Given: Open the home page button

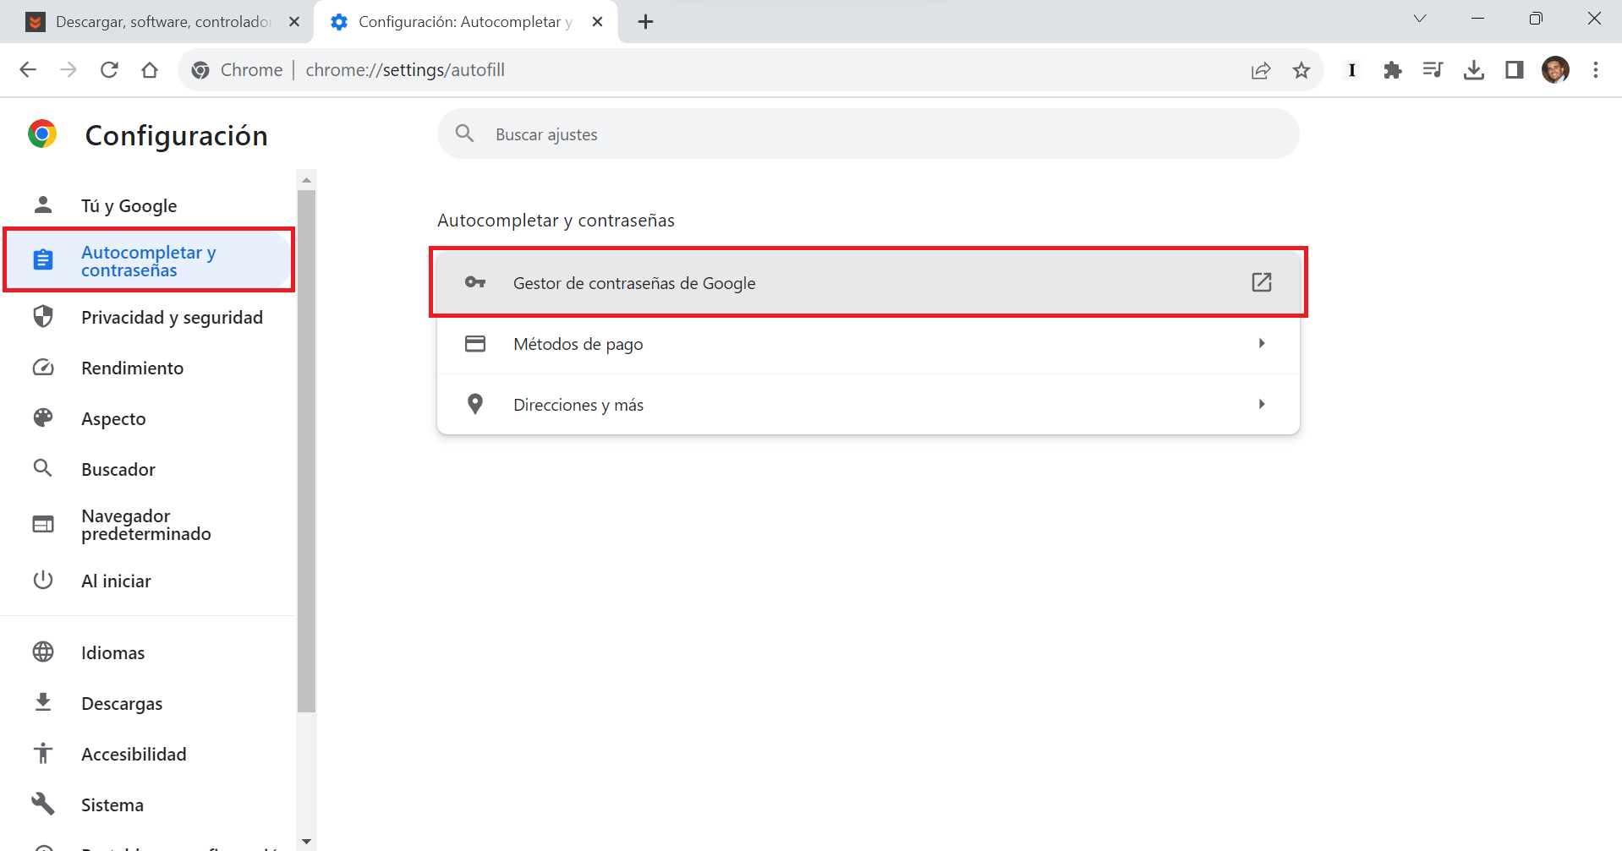Looking at the screenshot, I should [x=150, y=70].
